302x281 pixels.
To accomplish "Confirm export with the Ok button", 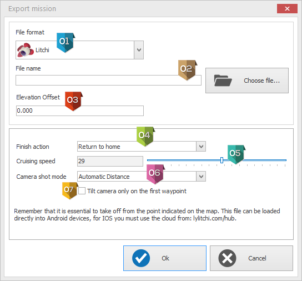I will click(165, 258).
